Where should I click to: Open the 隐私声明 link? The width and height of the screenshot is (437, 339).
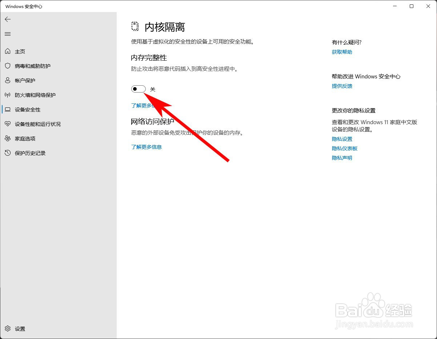click(x=342, y=158)
